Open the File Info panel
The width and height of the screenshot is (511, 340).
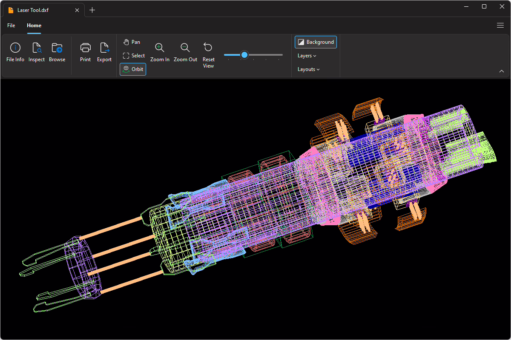pyautogui.click(x=15, y=53)
